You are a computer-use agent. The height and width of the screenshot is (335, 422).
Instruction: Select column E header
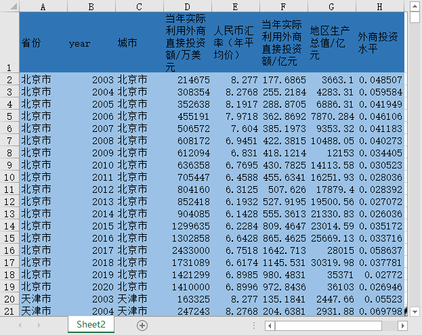[x=236, y=6]
